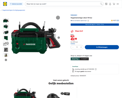Click 'Hogedrukreiniger silent 110 bar' title
122x98 pixels.
(81, 18)
